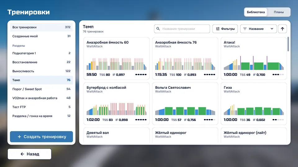This screenshot has width=298, height=167.
Task: Open Анаэробная ёмкость 60 workout card
Action: [116, 58]
